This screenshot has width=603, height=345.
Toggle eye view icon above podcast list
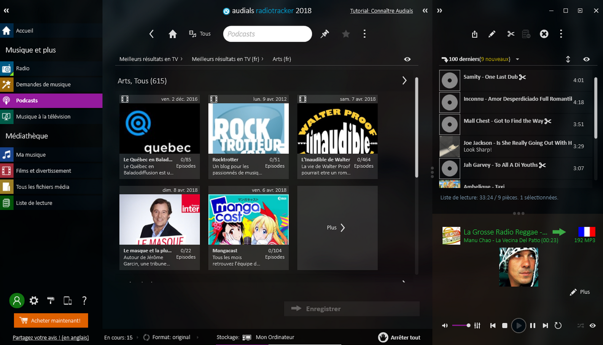(407, 59)
